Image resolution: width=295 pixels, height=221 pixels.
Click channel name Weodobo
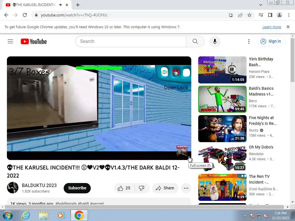click(256, 154)
